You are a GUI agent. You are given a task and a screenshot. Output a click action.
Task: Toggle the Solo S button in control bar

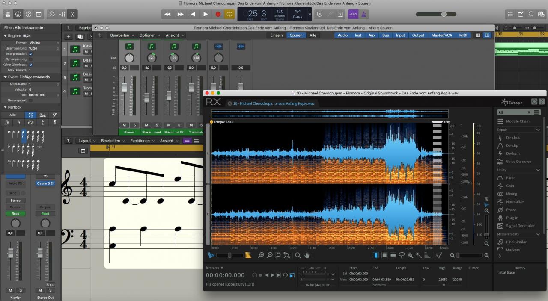point(340,14)
